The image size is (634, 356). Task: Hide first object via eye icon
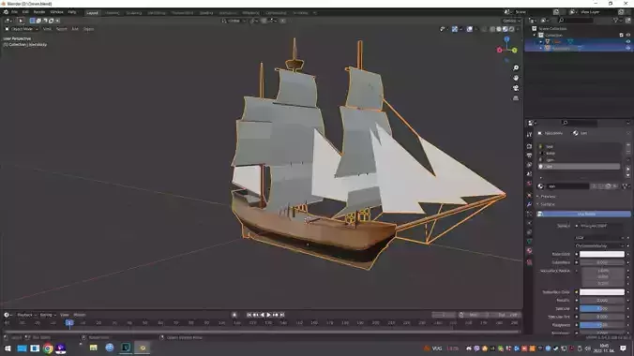tap(628, 41)
